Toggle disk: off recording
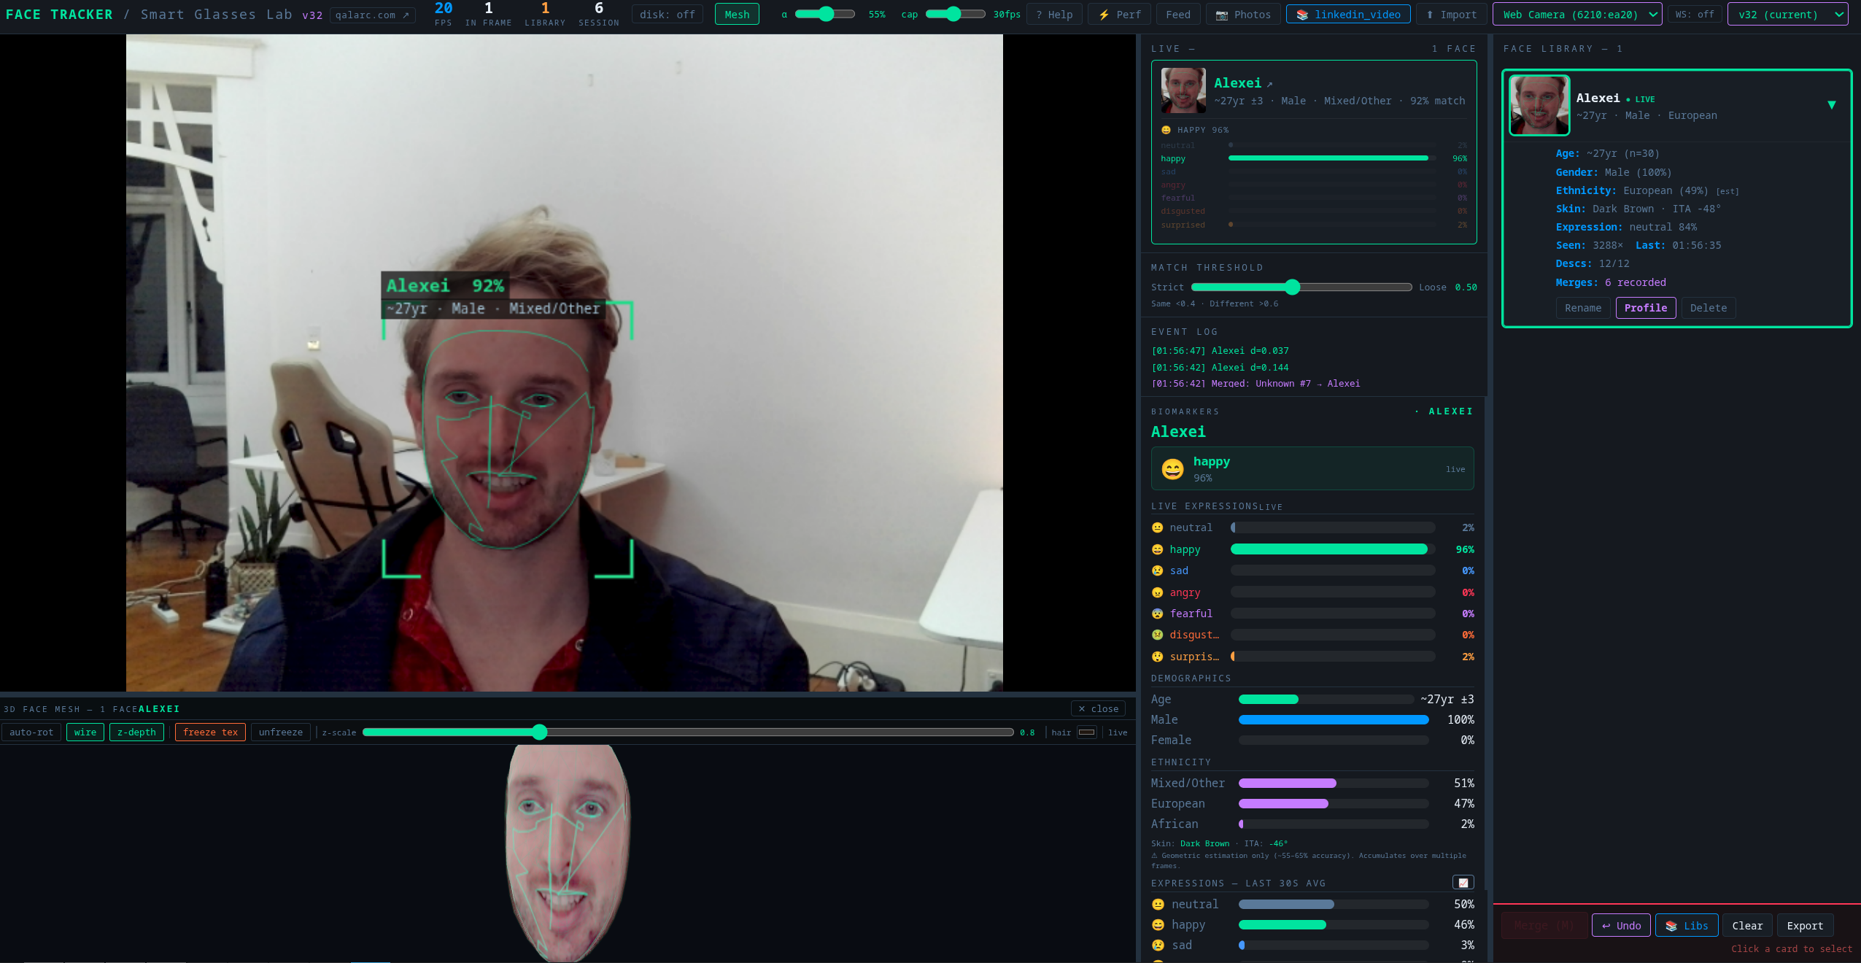 [x=667, y=15]
